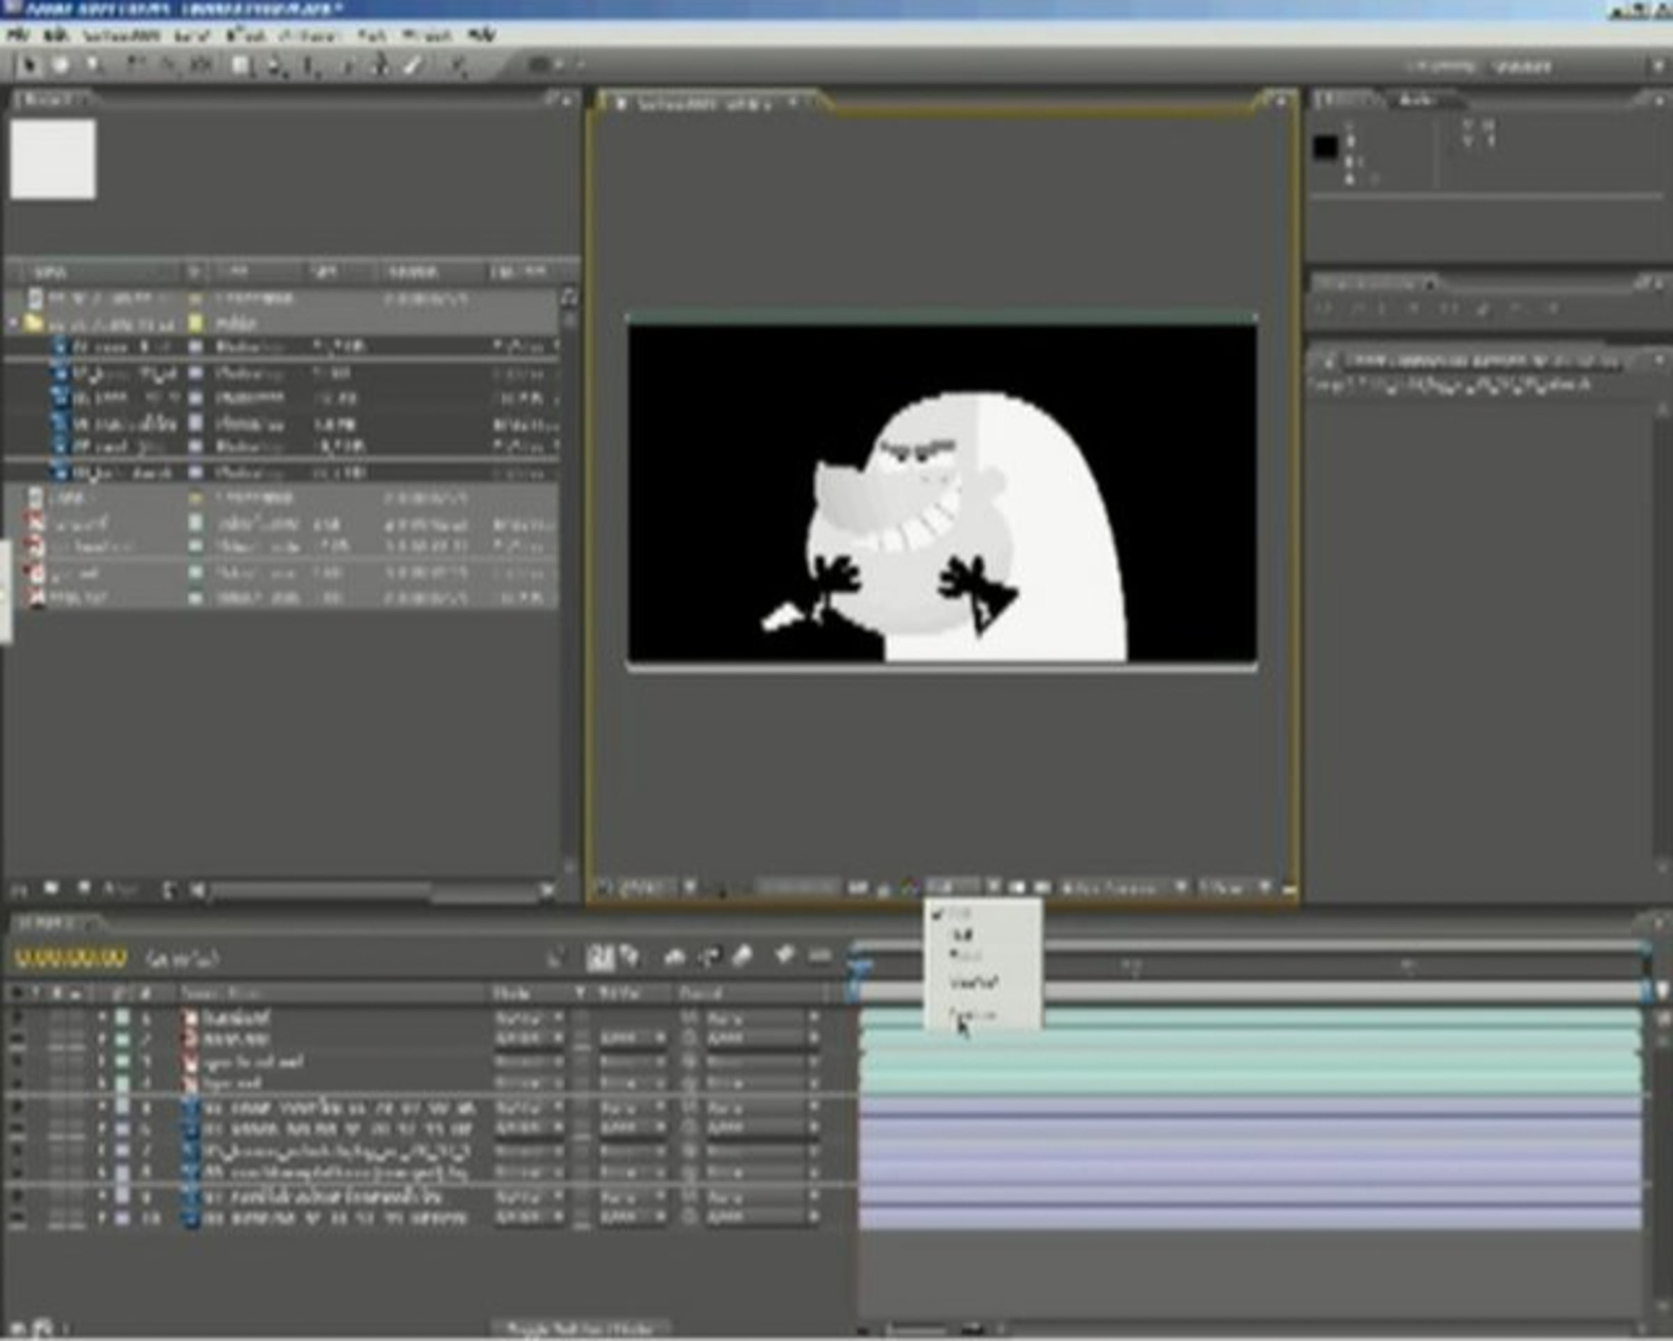Select the Selection arrow tool

[29, 66]
